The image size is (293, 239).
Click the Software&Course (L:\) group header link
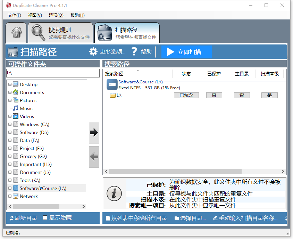[x=141, y=82]
